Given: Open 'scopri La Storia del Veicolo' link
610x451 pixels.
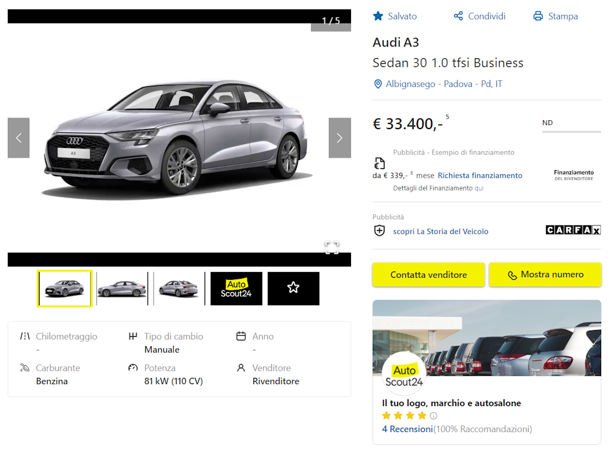Looking at the screenshot, I should (x=440, y=232).
